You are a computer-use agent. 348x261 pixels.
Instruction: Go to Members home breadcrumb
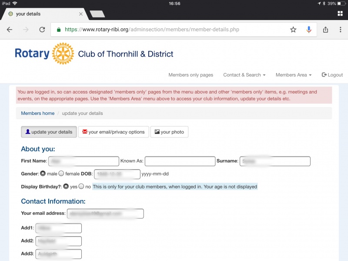point(38,113)
